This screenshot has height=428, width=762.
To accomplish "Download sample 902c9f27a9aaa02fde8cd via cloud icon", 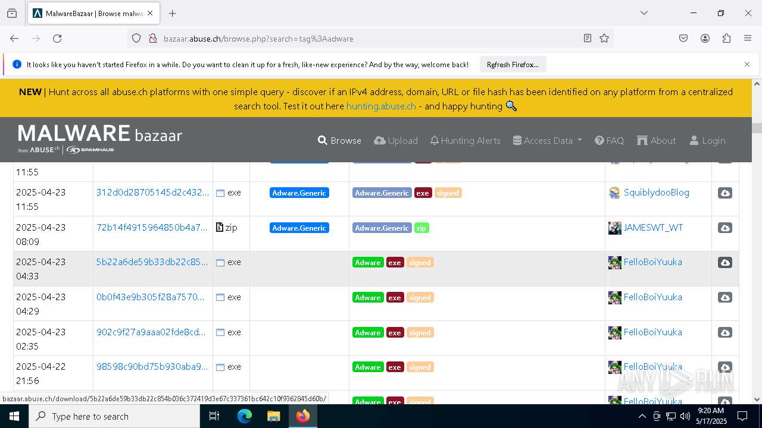I will click(724, 333).
